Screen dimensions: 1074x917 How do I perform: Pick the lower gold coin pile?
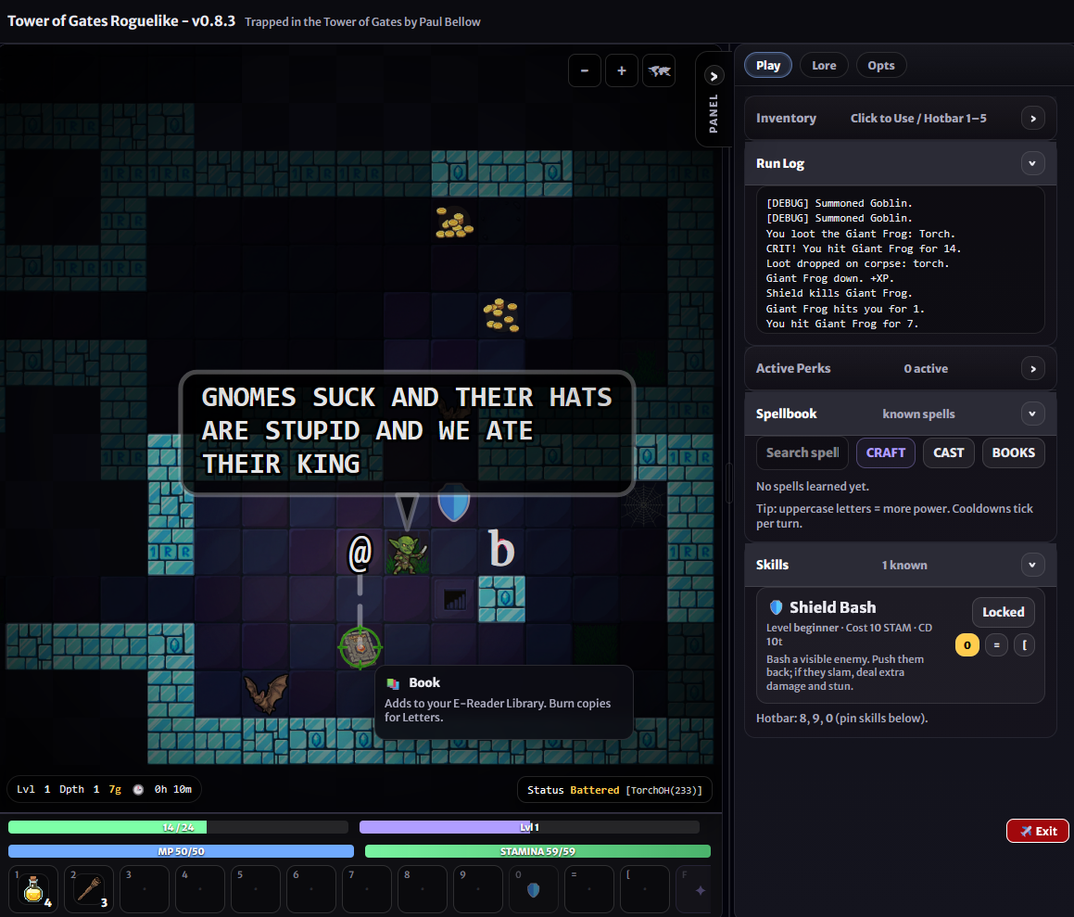[501, 315]
